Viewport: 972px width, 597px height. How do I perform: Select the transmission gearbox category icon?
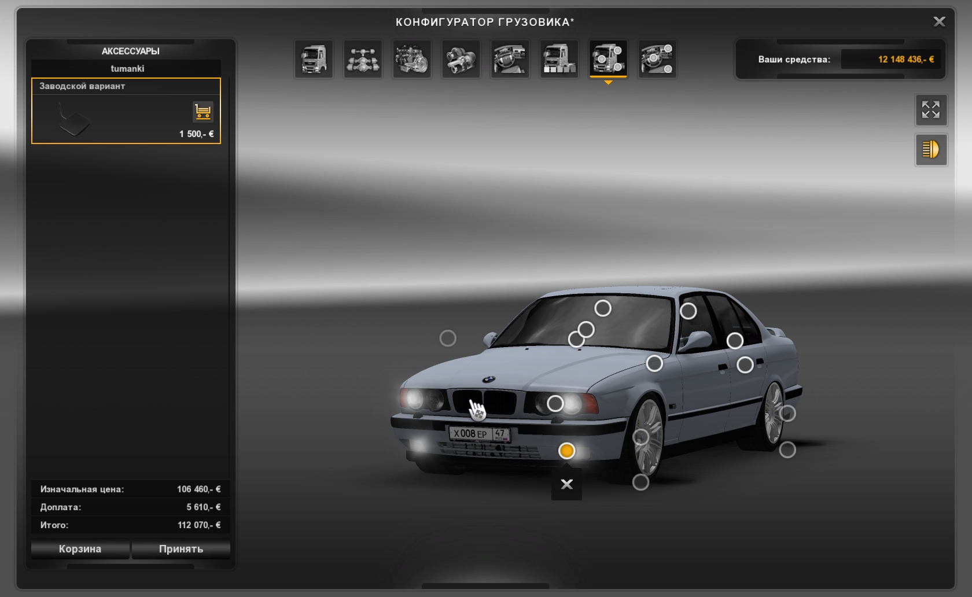point(461,59)
